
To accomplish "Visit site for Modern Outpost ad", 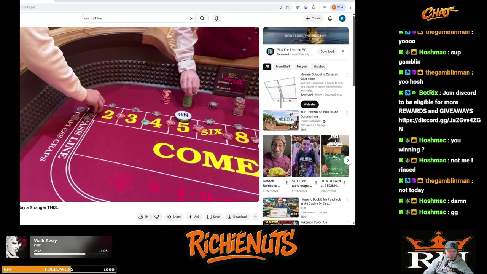I will point(309,104).
